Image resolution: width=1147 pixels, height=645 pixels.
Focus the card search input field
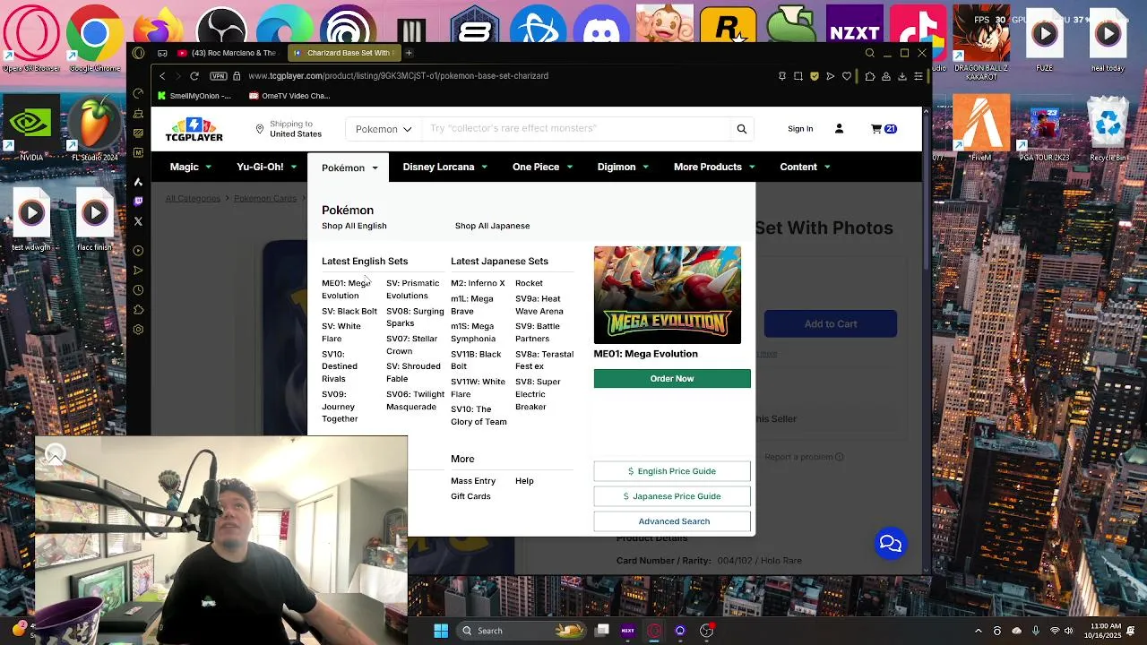pyautogui.click(x=578, y=129)
